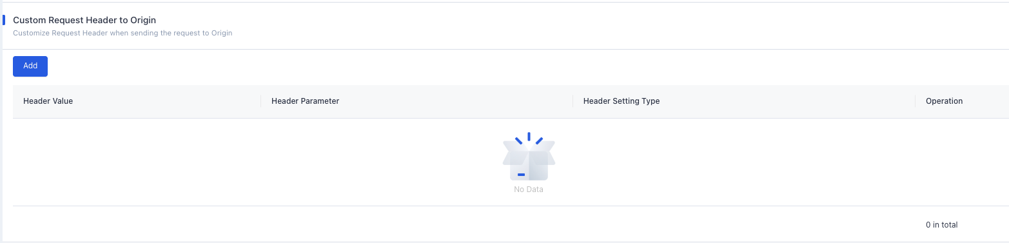
Task: Select the Header Setting Type column header
Action: click(621, 101)
